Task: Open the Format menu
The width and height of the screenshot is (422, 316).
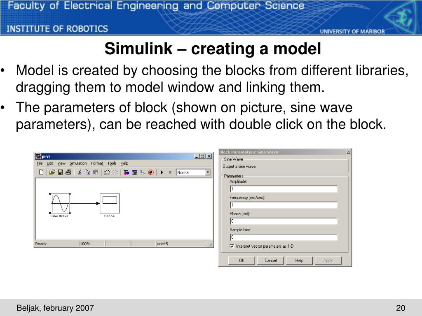Action: tap(97, 163)
